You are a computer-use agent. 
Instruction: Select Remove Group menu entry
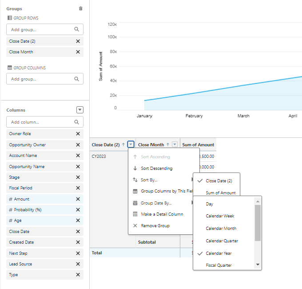click(155, 226)
